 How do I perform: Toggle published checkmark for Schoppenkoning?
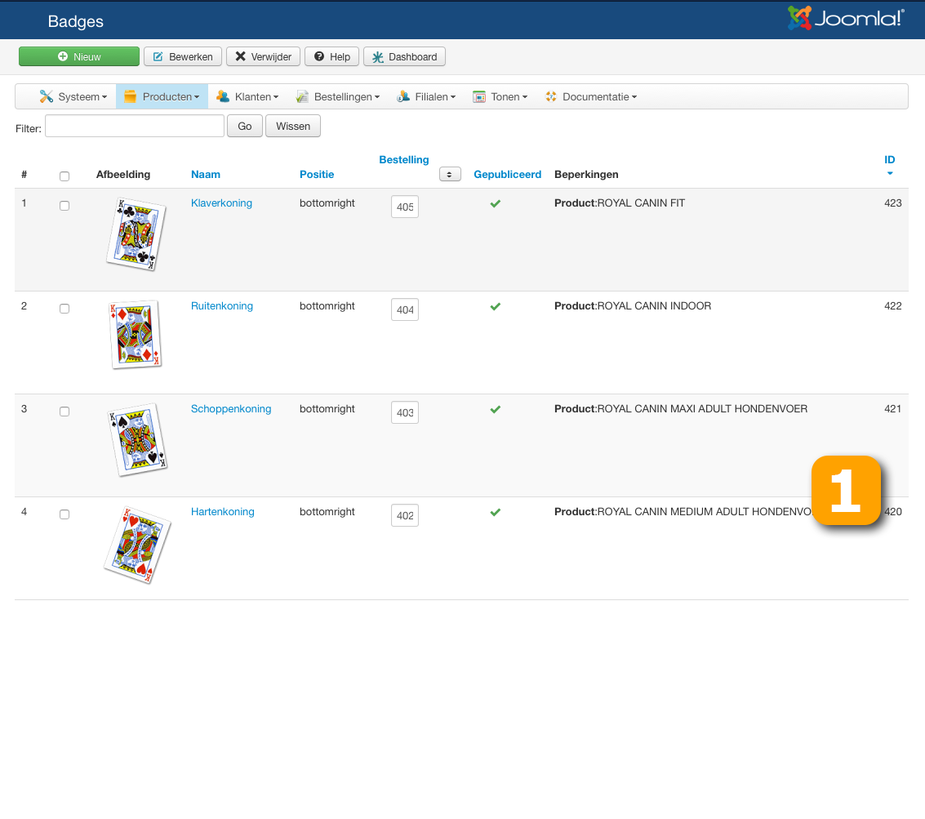(x=496, y=410)
